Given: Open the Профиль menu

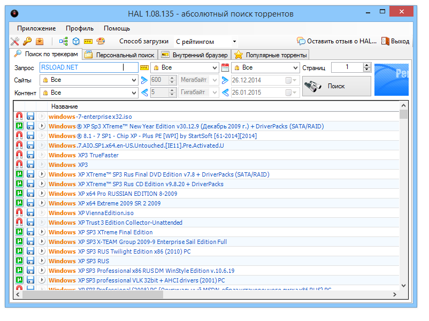Looking at the screenshot, I should point(80,28).
